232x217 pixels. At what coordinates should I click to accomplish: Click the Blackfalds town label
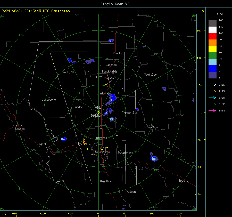coord(110,71)
